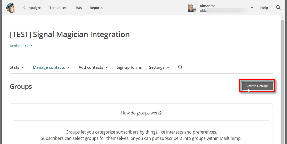Screen dimensions: 287x144
Task: Open the Signup forms tab
Action: (x=129, y=67)
